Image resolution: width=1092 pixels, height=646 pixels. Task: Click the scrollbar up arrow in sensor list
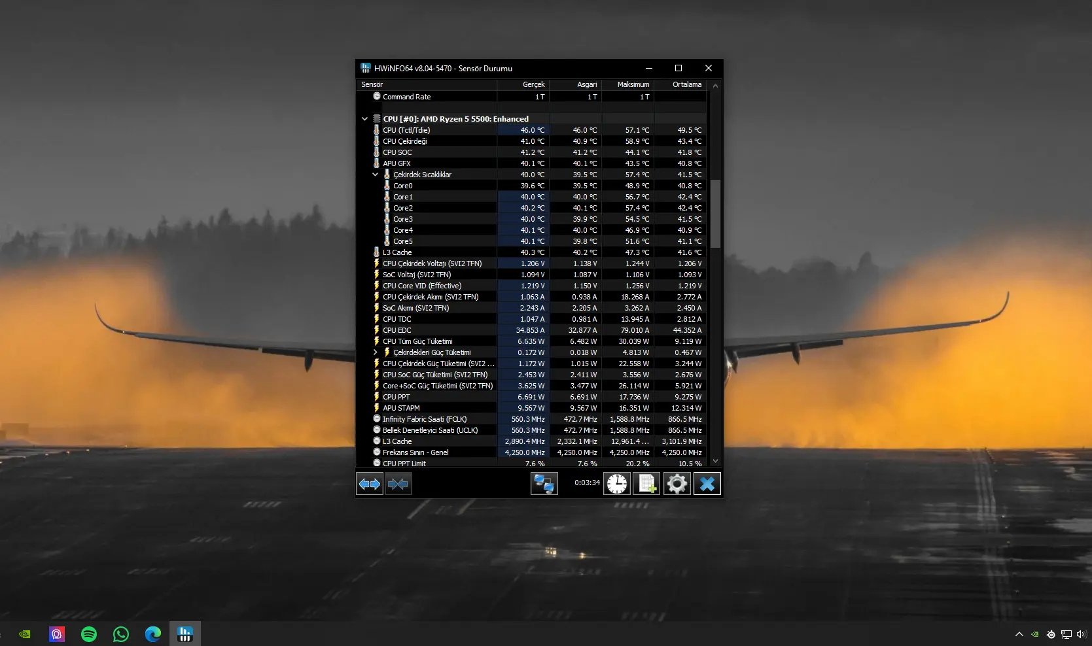[715, 86]
